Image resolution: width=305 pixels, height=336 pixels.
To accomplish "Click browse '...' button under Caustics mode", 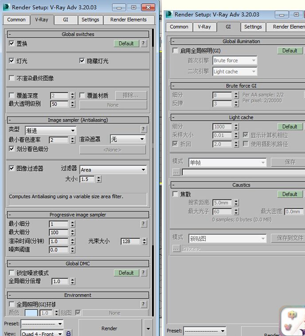I will click(176, 249).
